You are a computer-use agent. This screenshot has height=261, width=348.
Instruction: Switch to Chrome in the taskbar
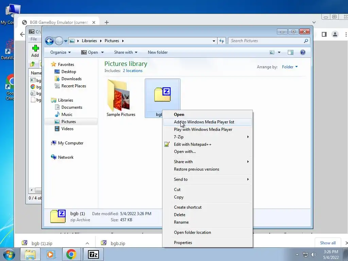tap(71, 254)
